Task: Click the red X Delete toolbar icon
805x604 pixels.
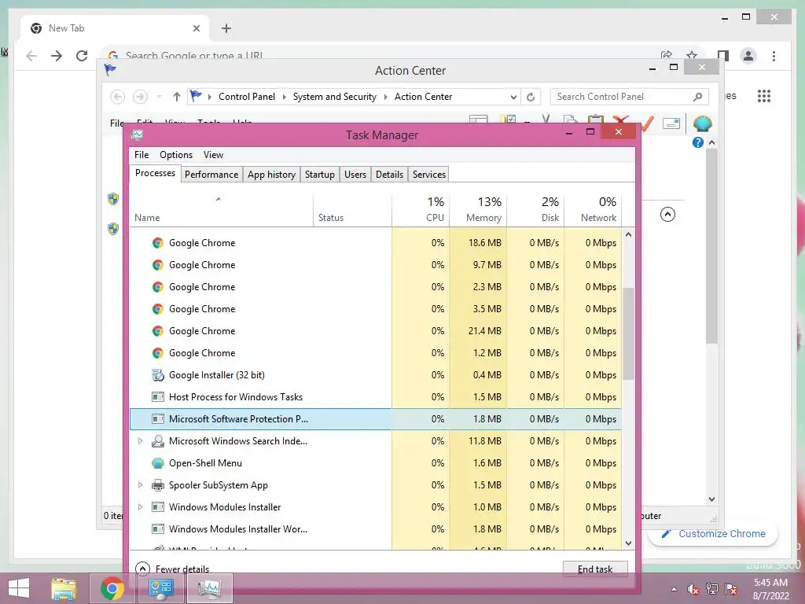Action: [621, 120]
